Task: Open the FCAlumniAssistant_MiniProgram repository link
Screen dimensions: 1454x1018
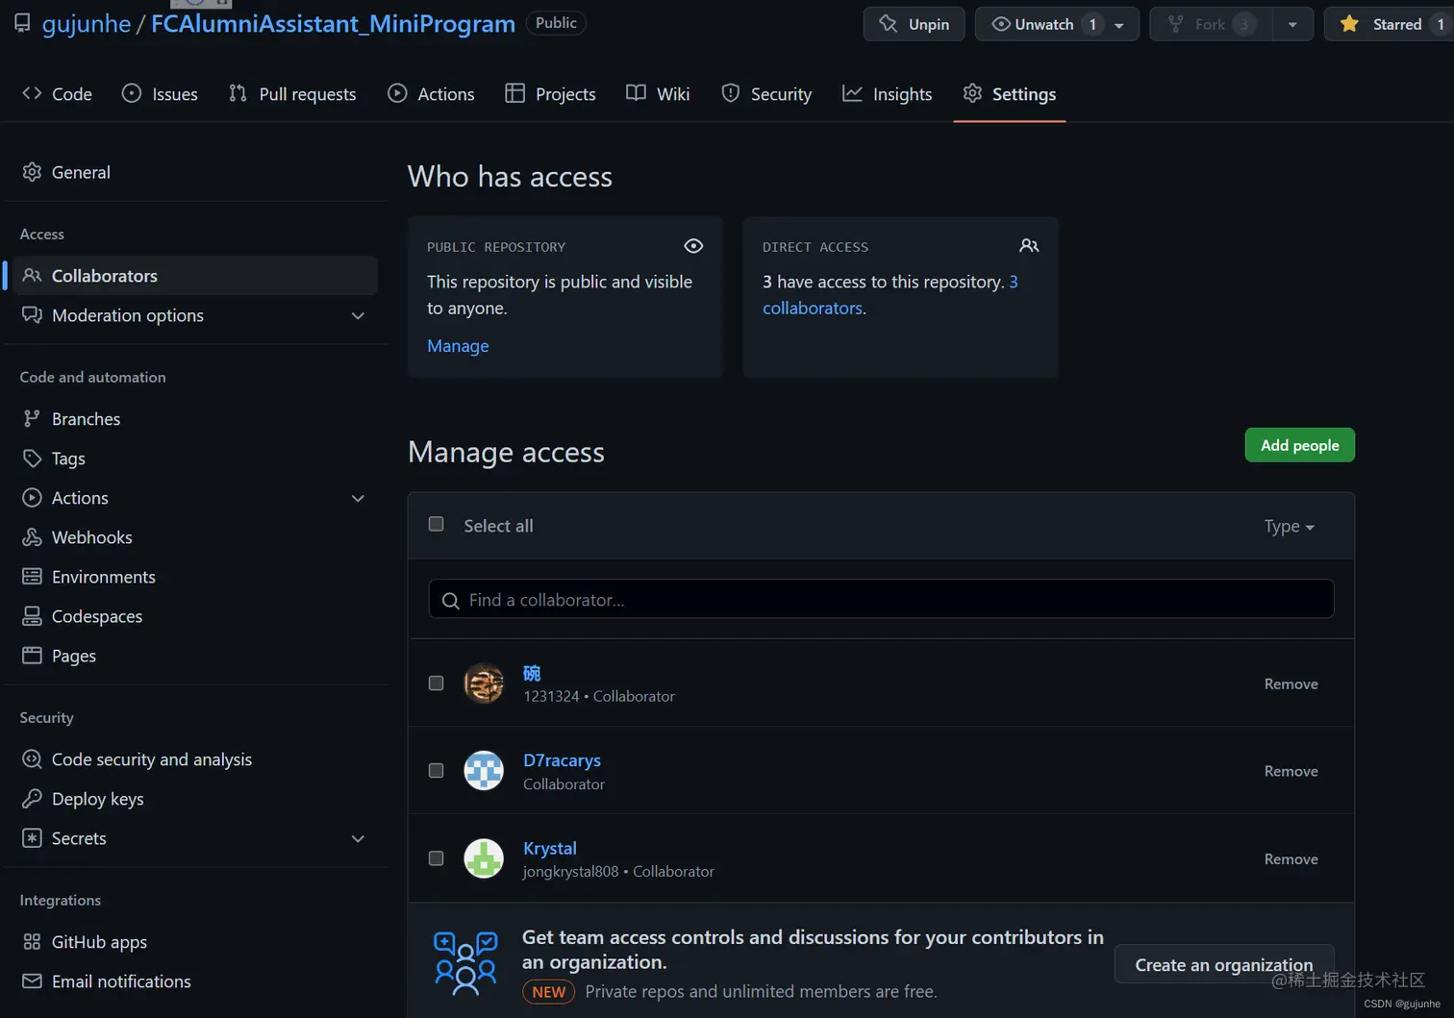Action: click(x=333, y=24)
